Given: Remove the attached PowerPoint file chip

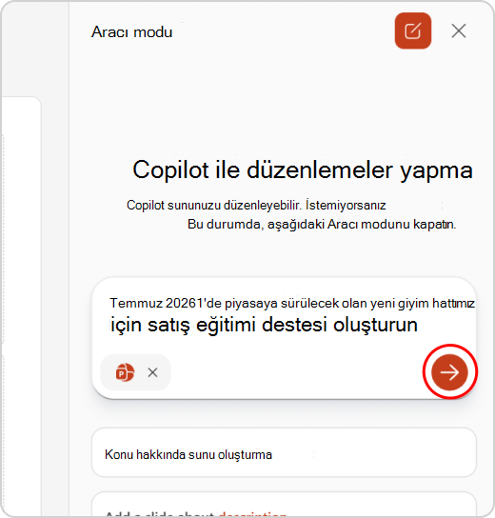Looking at the screenshot, I should [152, 372].
